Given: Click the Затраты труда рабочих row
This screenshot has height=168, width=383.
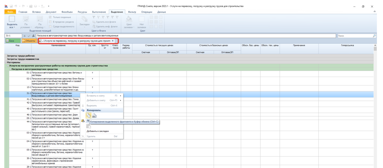Looking at the screenshot, I should coord(189,56).
